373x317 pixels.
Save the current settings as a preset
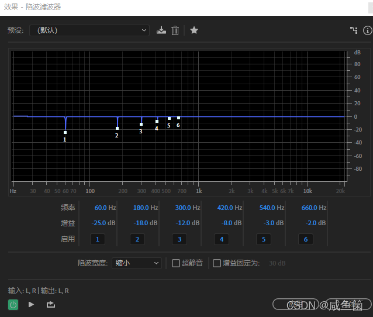[x=161, y=30]
